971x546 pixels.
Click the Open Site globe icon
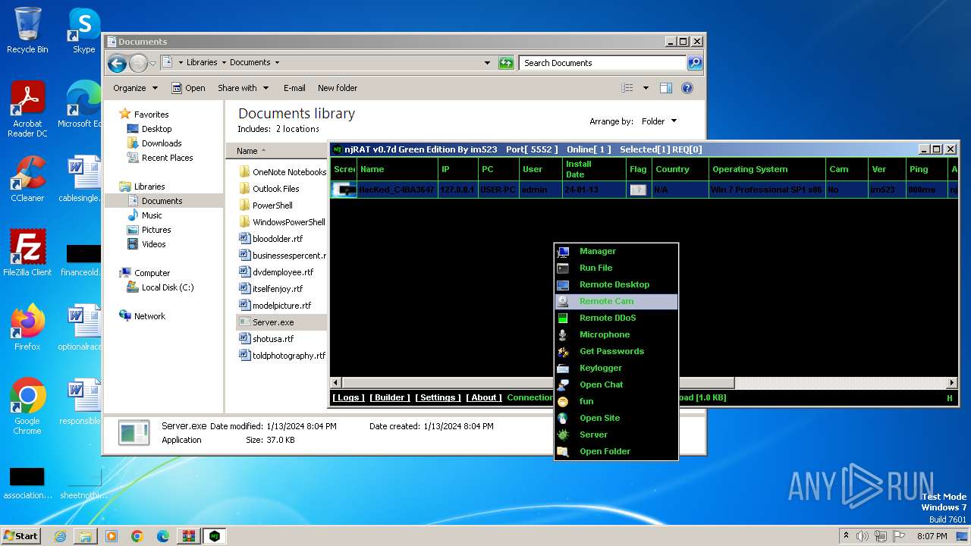pos(563,418)
